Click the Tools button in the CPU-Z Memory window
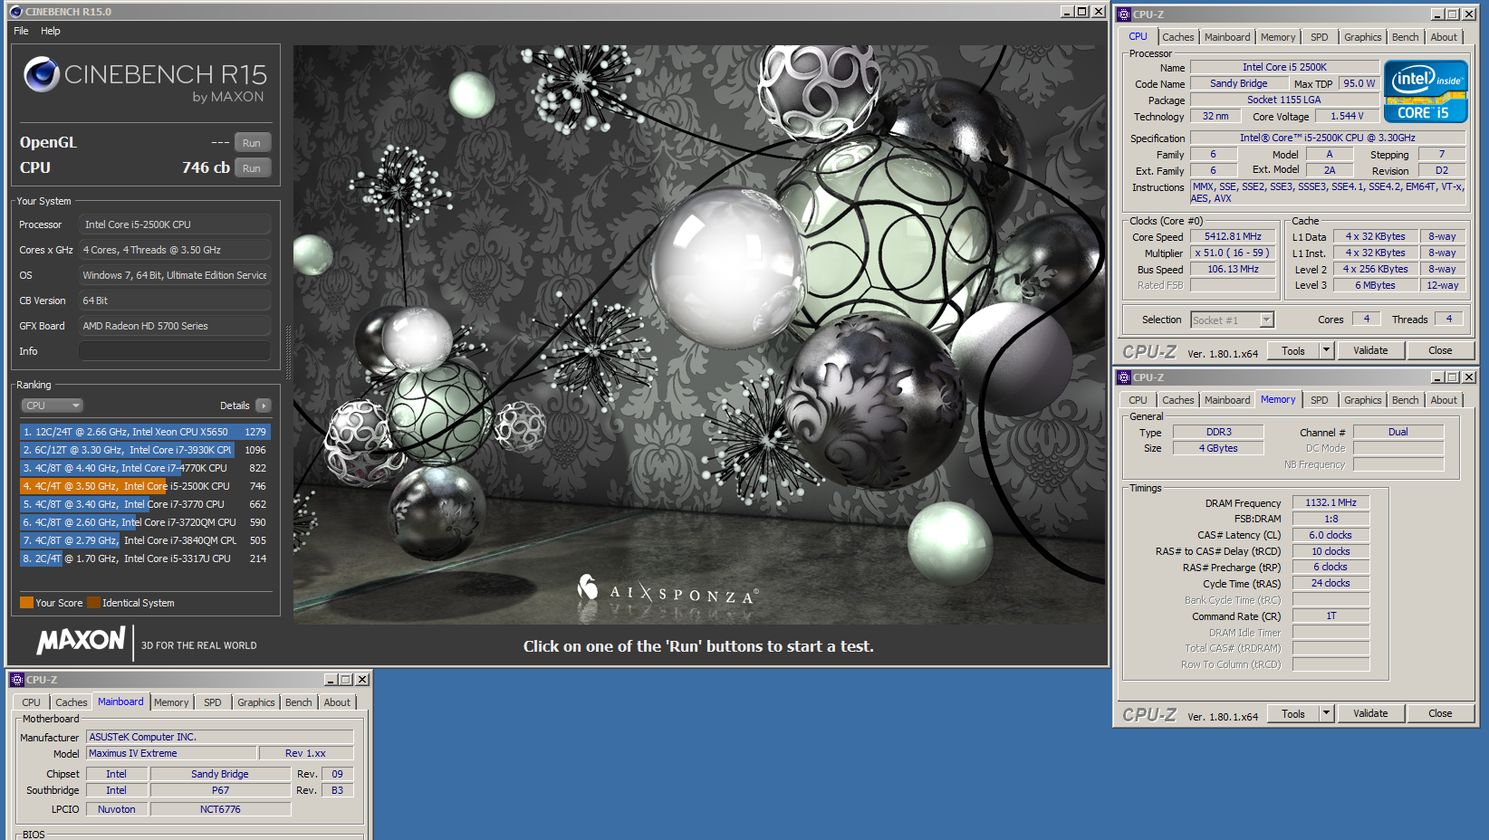The width and height of the screenshot is (1489, 840). (1293, 713)
